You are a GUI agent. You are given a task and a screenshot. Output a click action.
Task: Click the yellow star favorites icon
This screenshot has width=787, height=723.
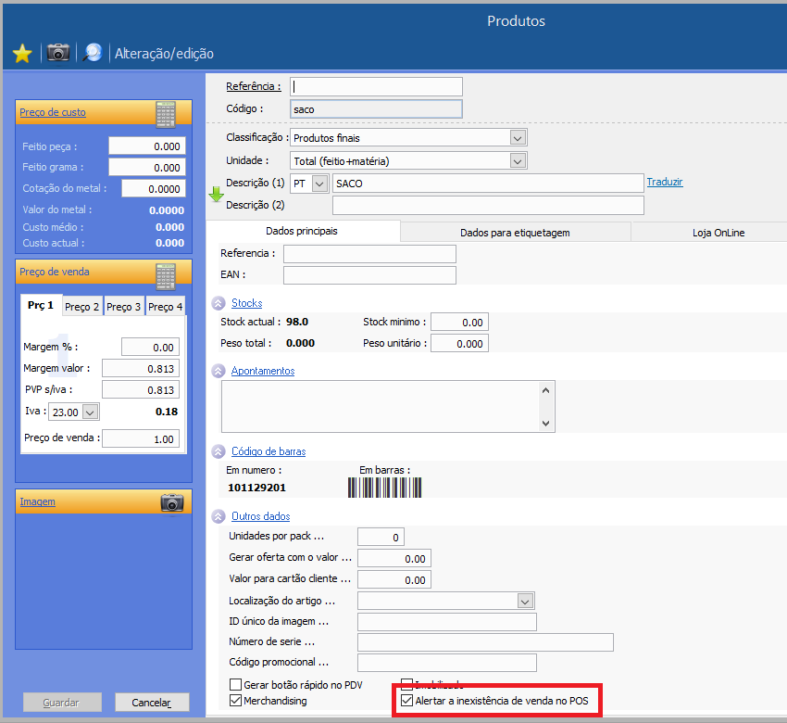[x=22, y=54]
